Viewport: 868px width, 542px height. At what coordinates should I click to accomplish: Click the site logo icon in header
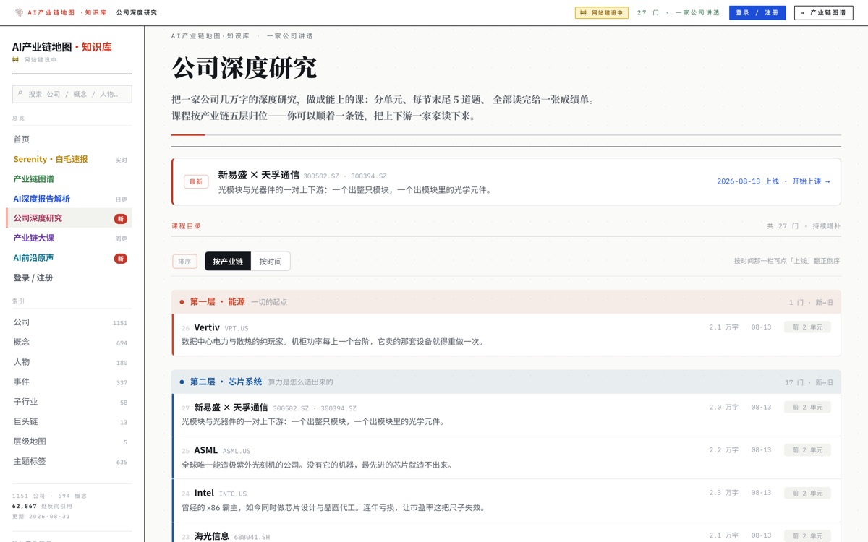19,12
